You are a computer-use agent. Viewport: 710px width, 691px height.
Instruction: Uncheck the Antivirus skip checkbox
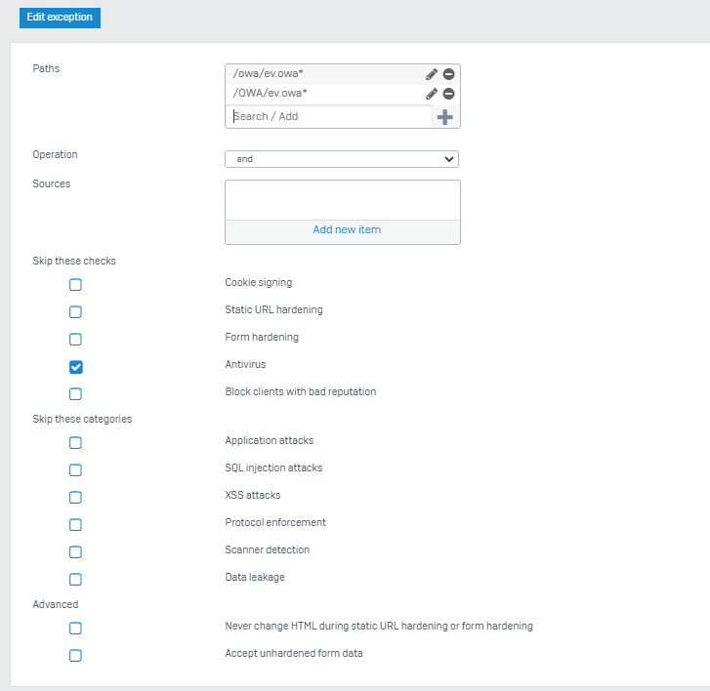75,367
